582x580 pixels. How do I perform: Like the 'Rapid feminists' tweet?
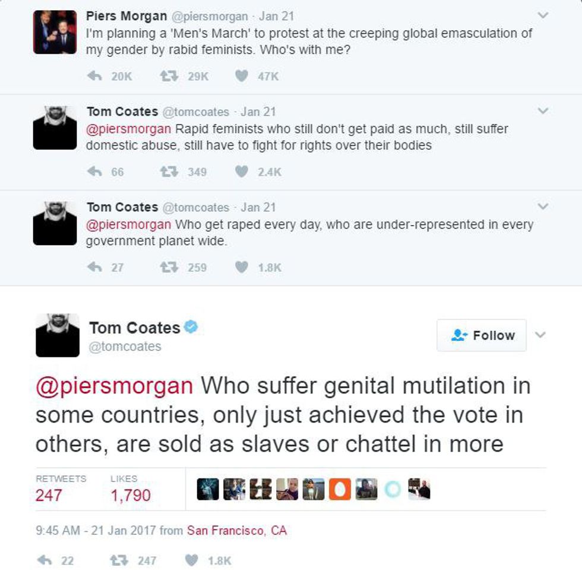click(242, 172)
